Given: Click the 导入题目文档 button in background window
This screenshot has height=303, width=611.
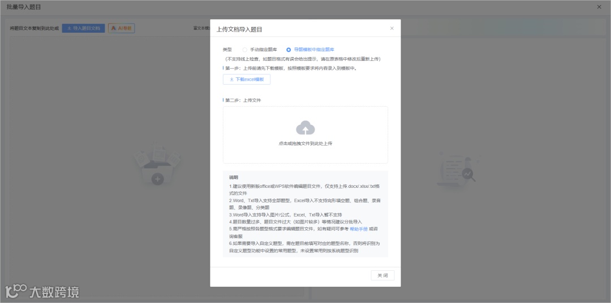Looking at the screenshot, I should 83,28.
